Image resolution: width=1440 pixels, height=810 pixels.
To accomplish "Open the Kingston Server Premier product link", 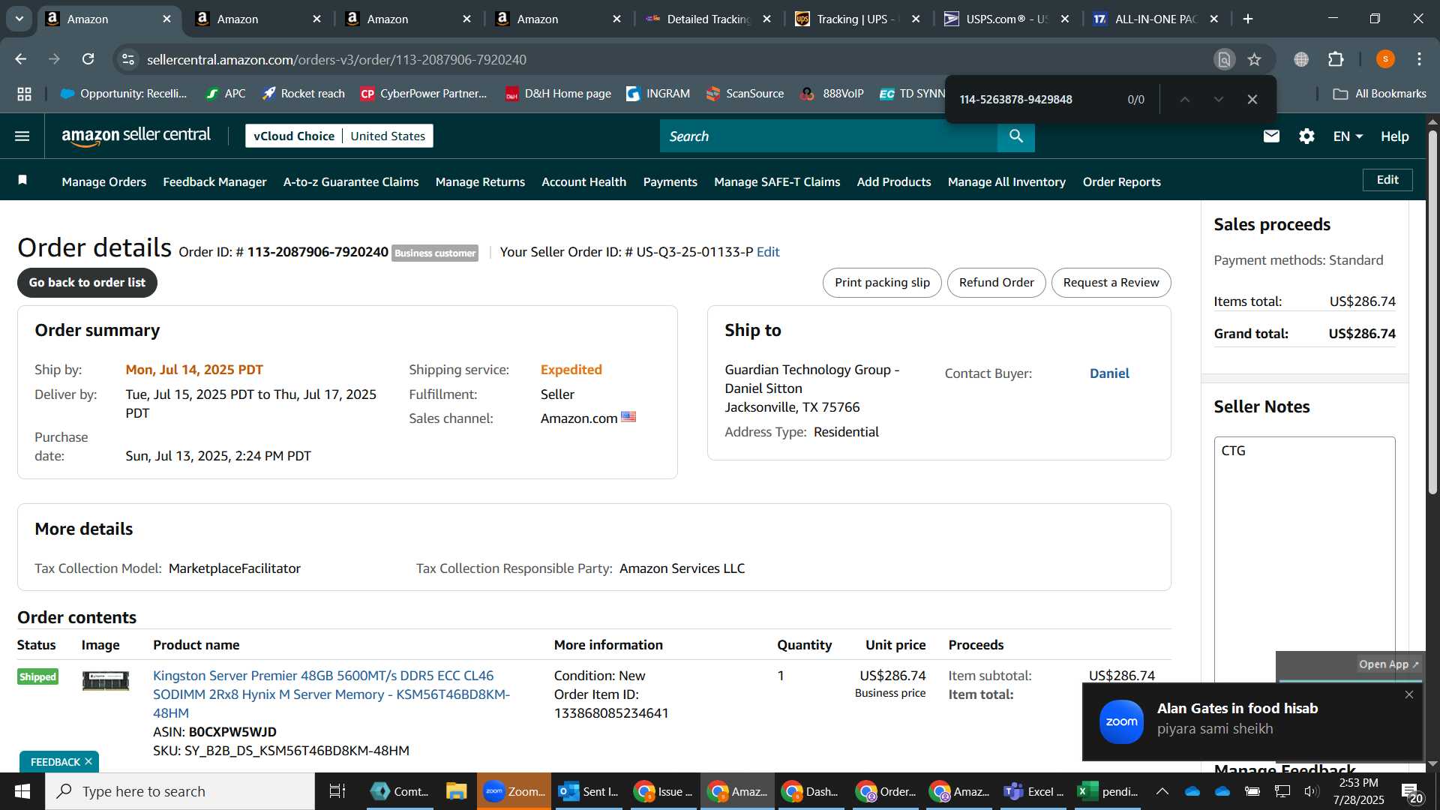I will pos(331,694).
